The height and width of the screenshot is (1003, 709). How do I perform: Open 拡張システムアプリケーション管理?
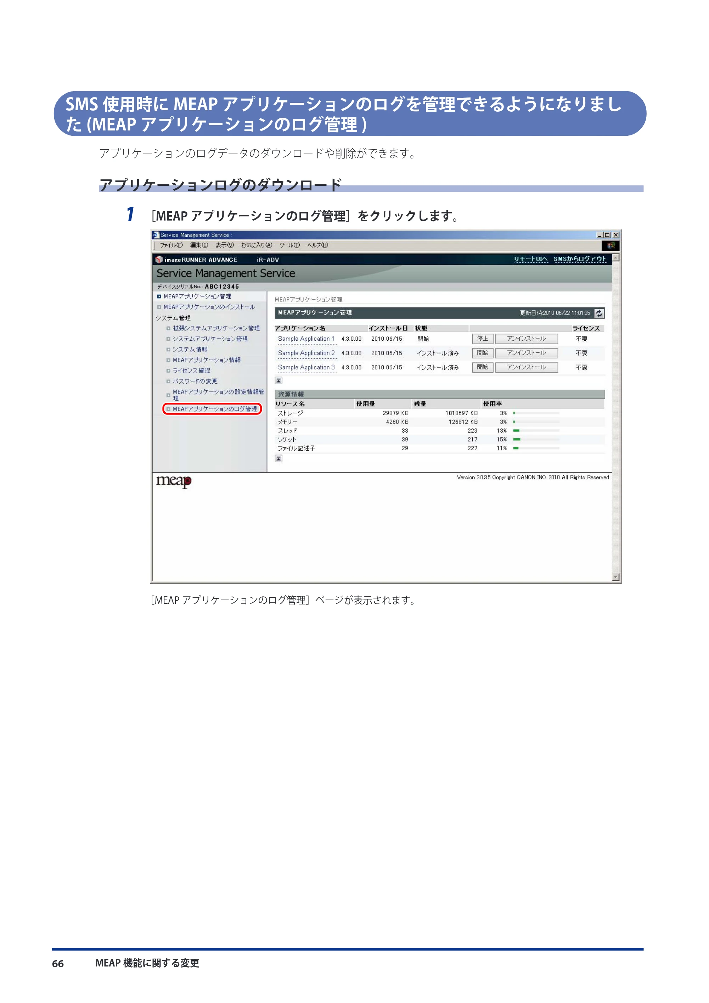tap(216, 328)
